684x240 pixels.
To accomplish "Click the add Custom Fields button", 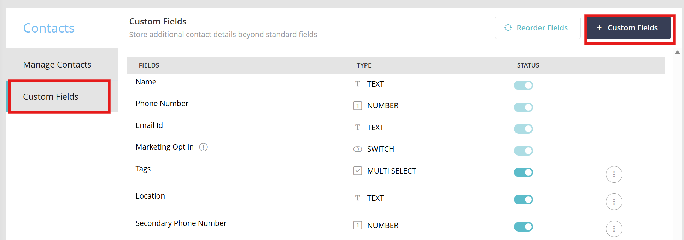I will click(629, 28).
